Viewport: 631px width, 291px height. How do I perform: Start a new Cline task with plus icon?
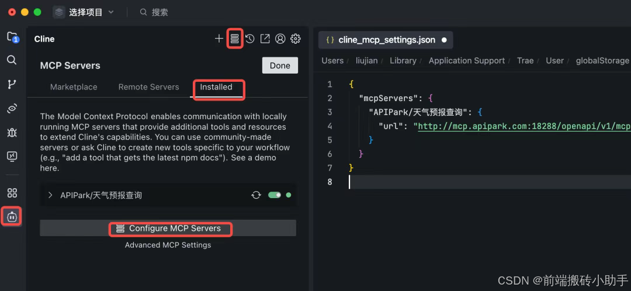tap(219, 39)
